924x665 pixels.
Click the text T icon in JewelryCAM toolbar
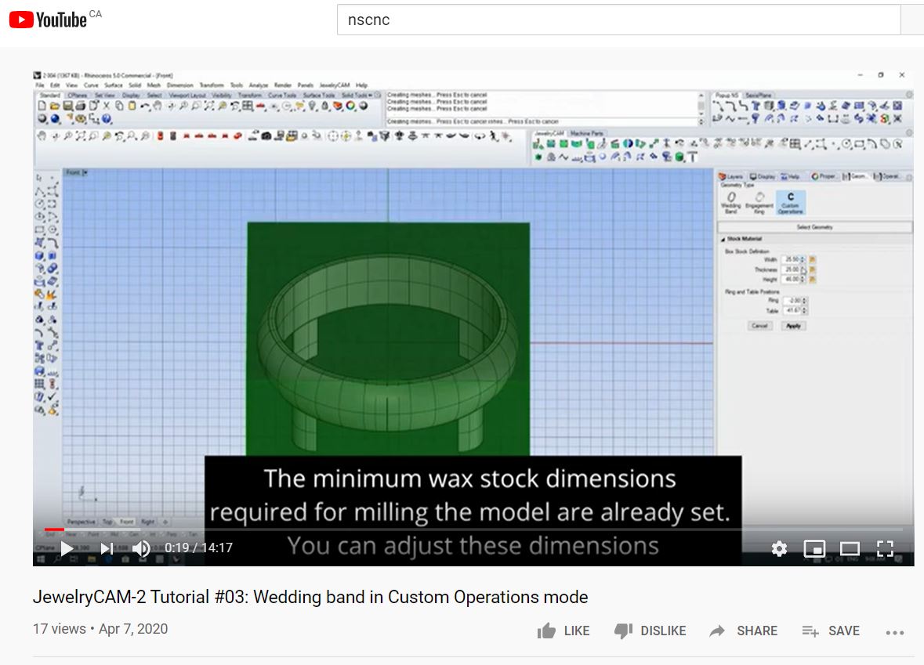tap(692, 157)
